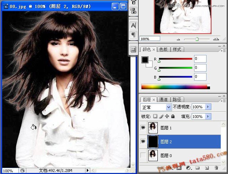The image size is (228, 174).
Task: Show 图层 0 via empty visibility box
Action: [143, 155]
